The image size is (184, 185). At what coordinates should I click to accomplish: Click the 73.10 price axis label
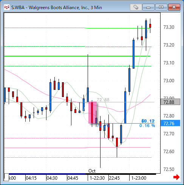point(169,63)
